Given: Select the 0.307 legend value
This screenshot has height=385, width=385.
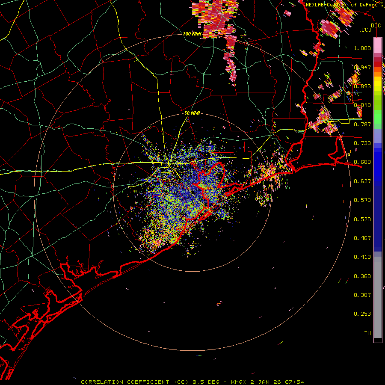Looking at the screenshot, I should (362, 295).
